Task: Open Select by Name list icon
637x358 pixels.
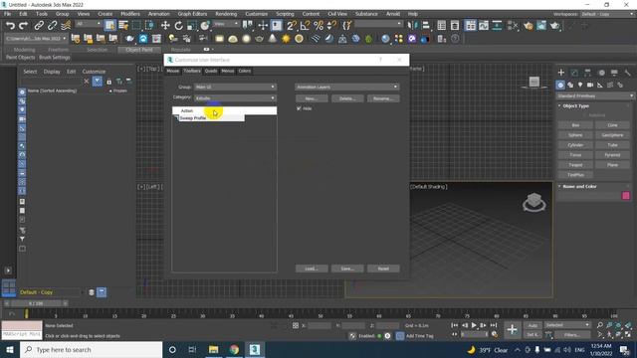Action: point(123,26)
